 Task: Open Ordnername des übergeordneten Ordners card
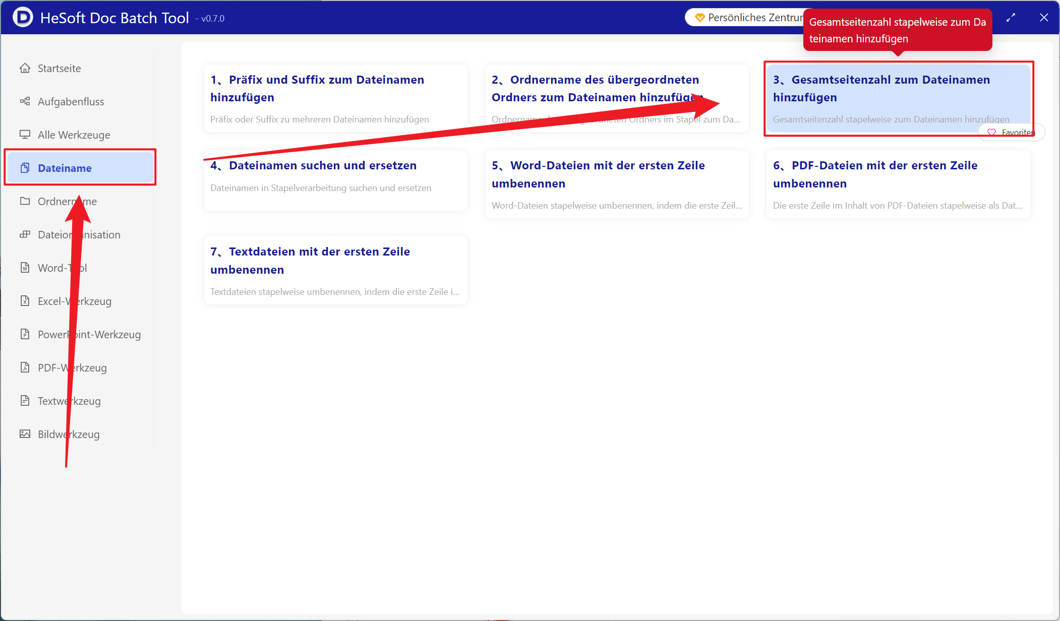[617, 98]
